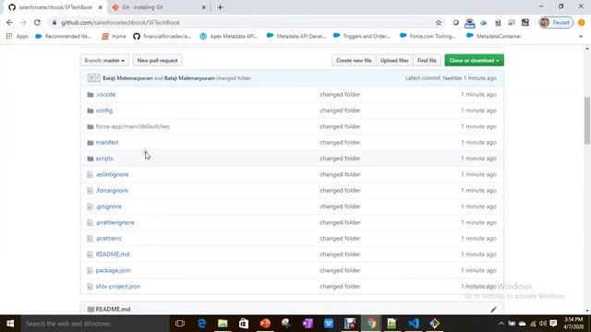Click the Upload files button
Viewport: 591px width, 332px height.
coord(394,60)
